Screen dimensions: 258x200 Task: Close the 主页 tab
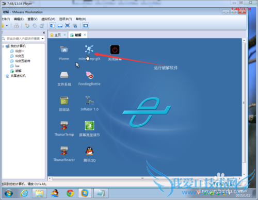64,35
